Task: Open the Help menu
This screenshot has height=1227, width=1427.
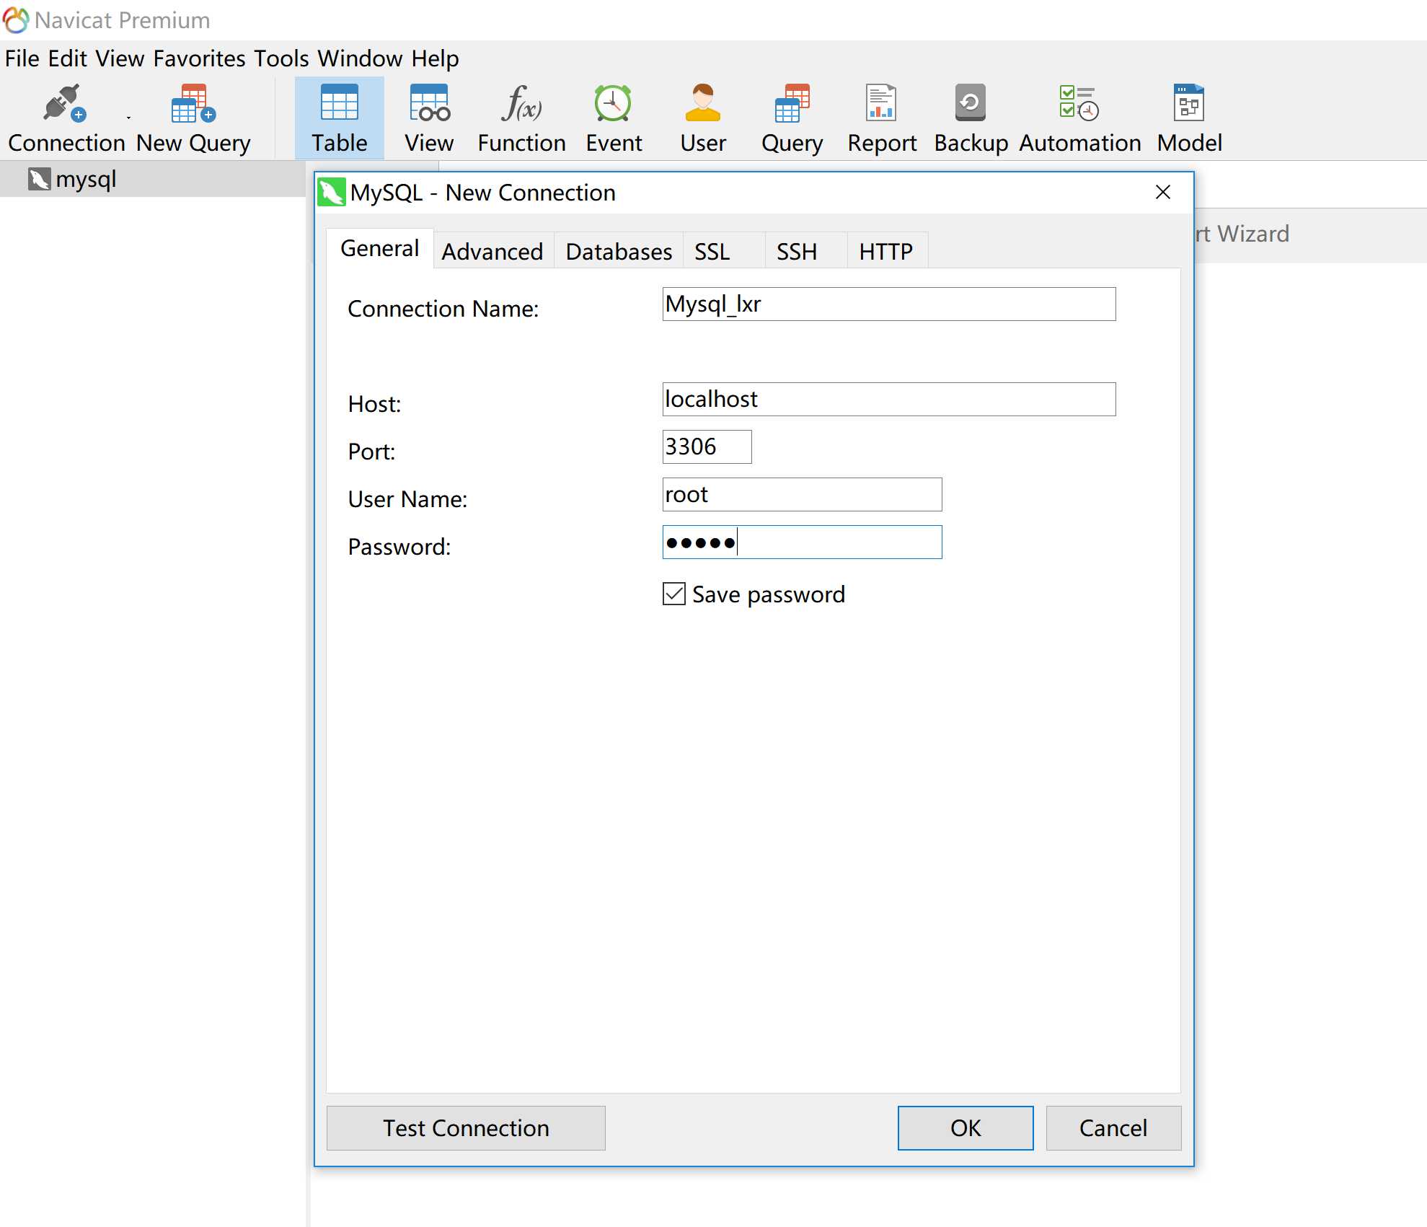Action: click(x=435, y=58)
